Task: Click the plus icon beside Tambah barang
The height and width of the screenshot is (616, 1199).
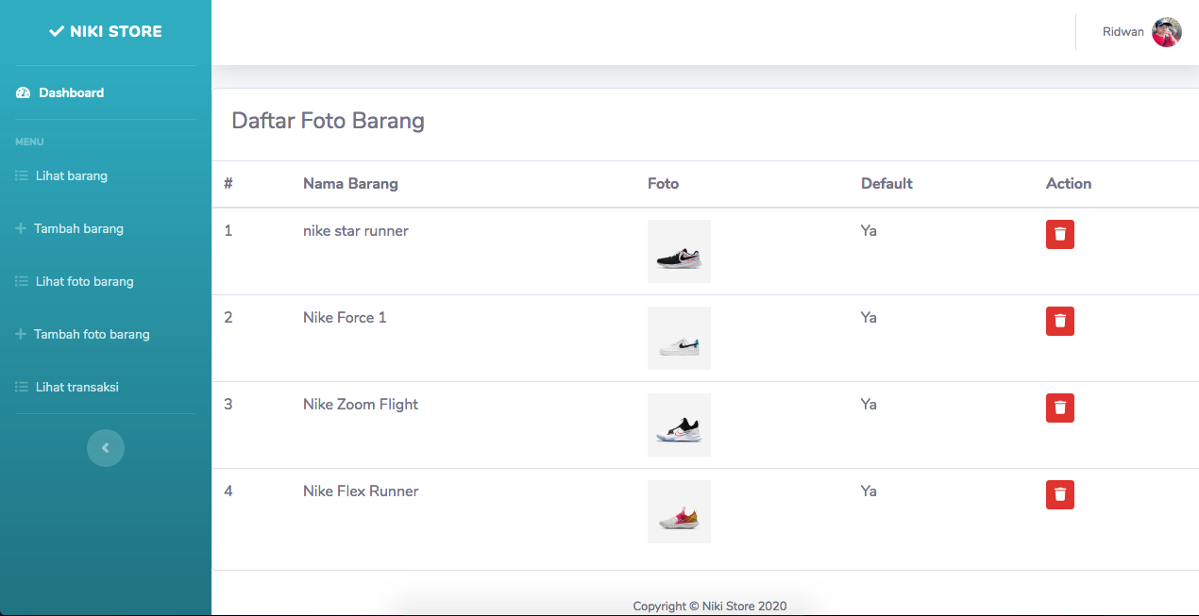Action: click(21, 228)
